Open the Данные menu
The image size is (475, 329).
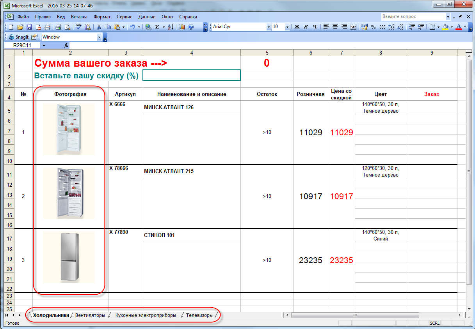coord(147,17)
